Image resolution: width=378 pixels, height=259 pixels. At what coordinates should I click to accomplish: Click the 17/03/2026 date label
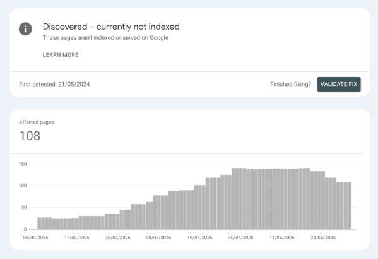tap(77, 238)
